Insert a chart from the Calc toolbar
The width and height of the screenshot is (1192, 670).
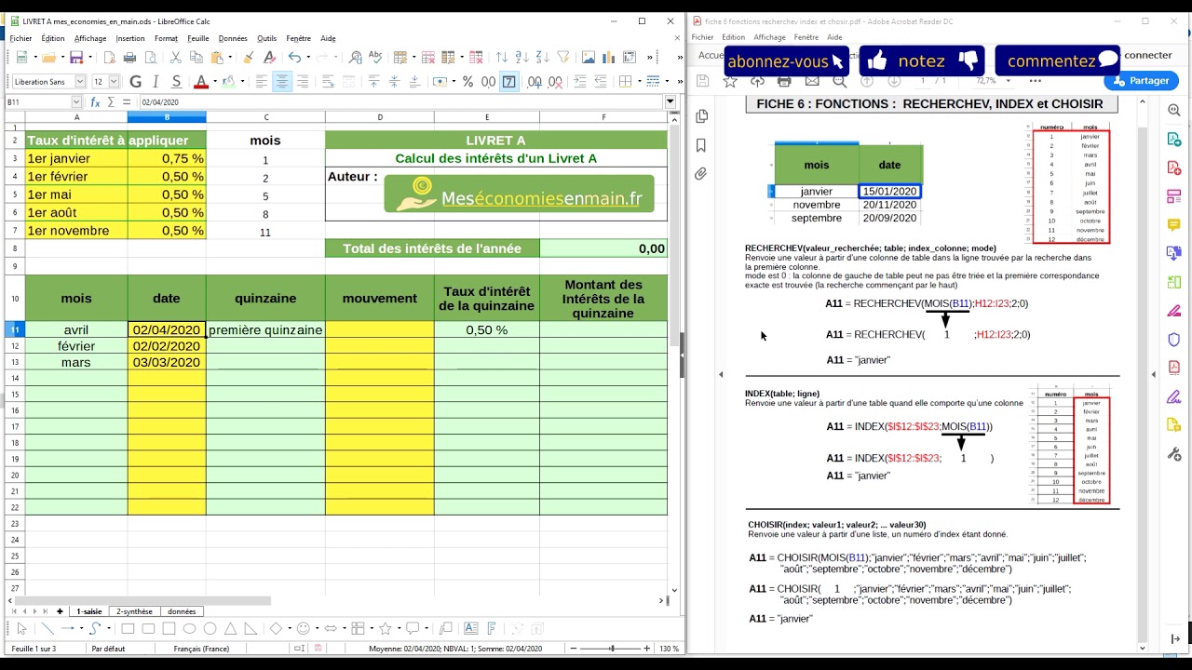(608, 58)
